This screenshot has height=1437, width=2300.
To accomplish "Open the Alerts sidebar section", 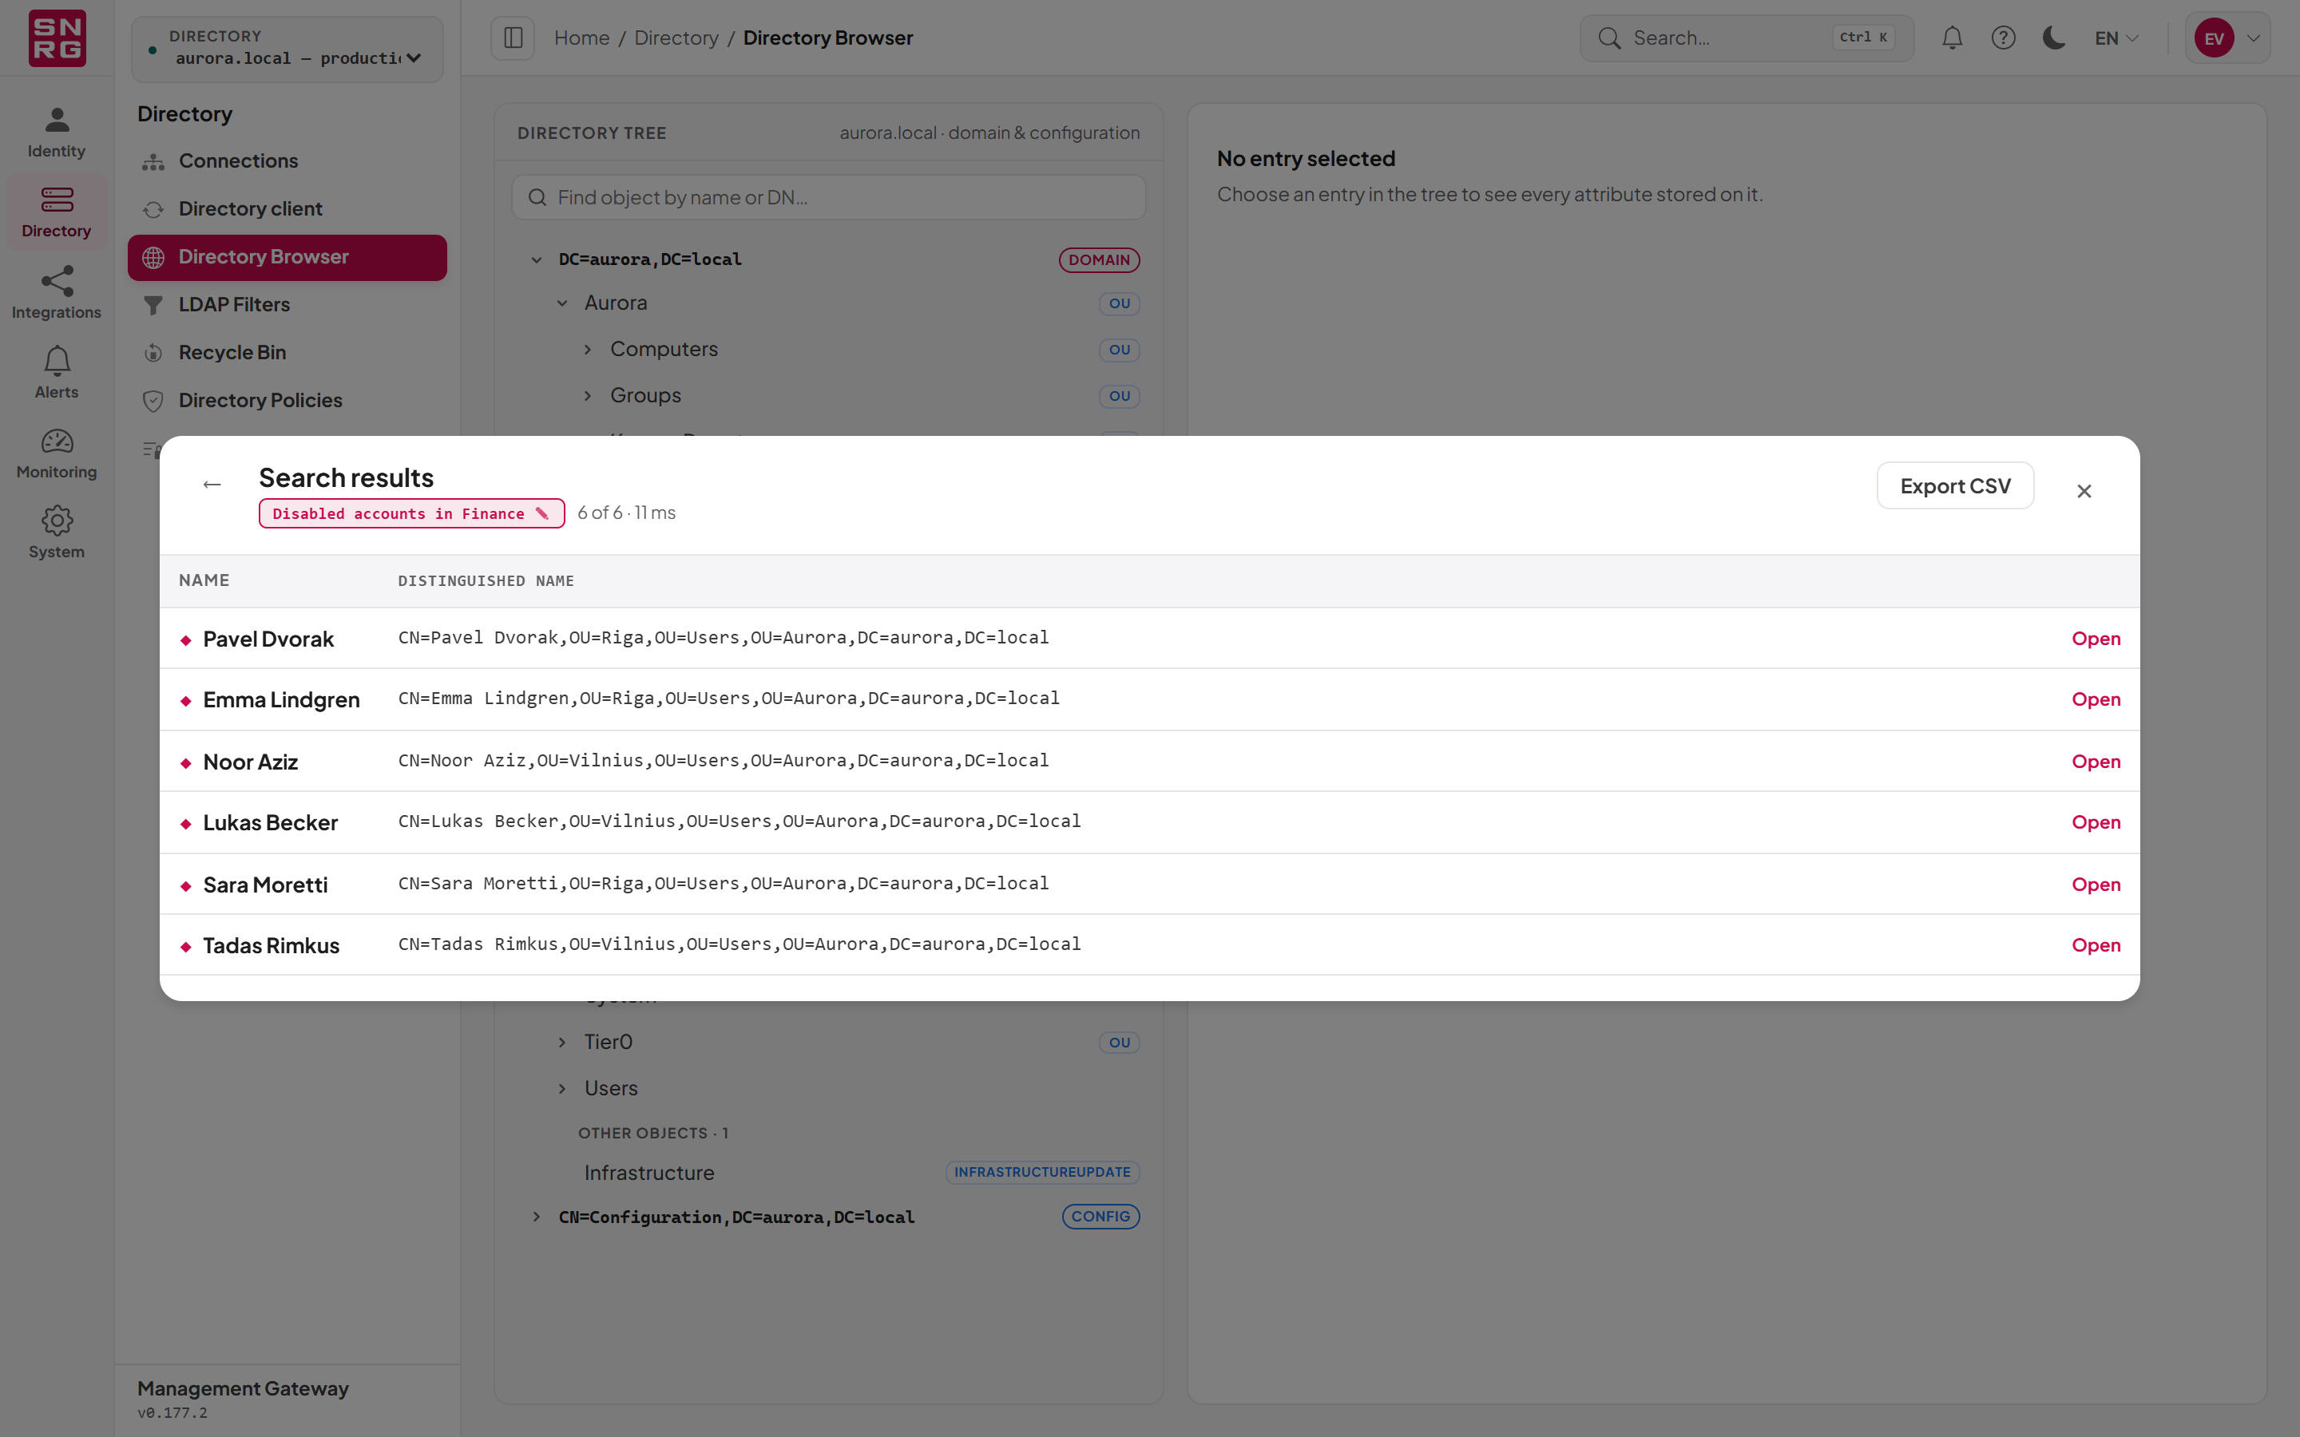I will [56, 373].
